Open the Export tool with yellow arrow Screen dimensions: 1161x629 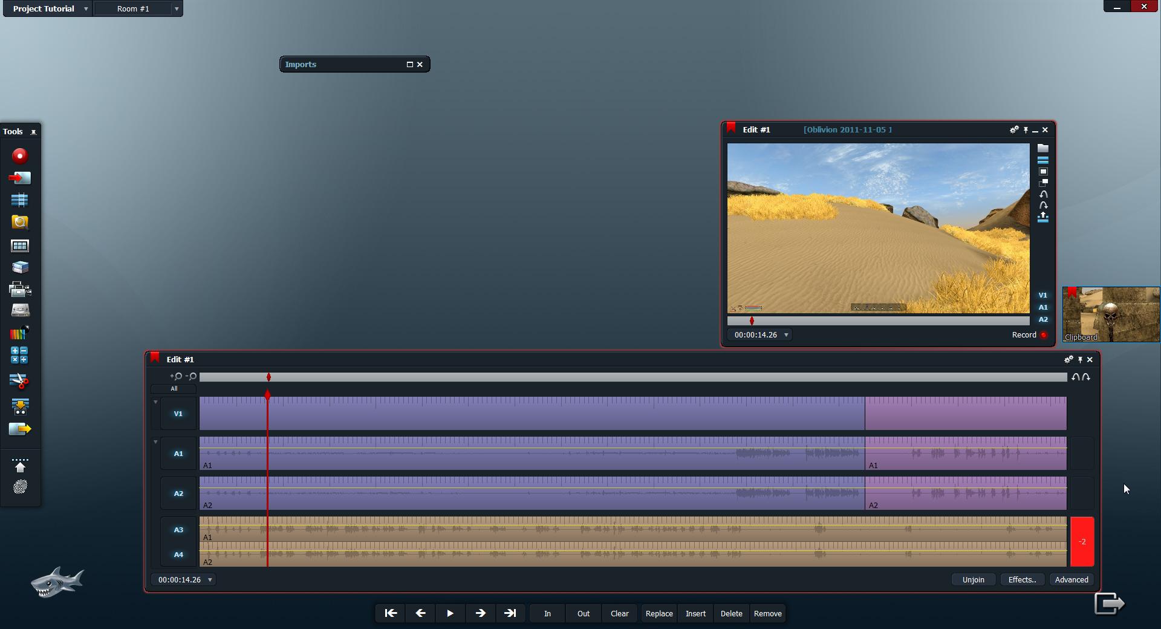point(20,429)
